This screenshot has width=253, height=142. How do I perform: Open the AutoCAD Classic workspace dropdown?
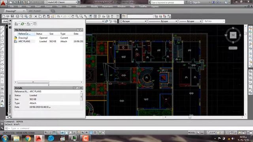[x=61, y=2]
